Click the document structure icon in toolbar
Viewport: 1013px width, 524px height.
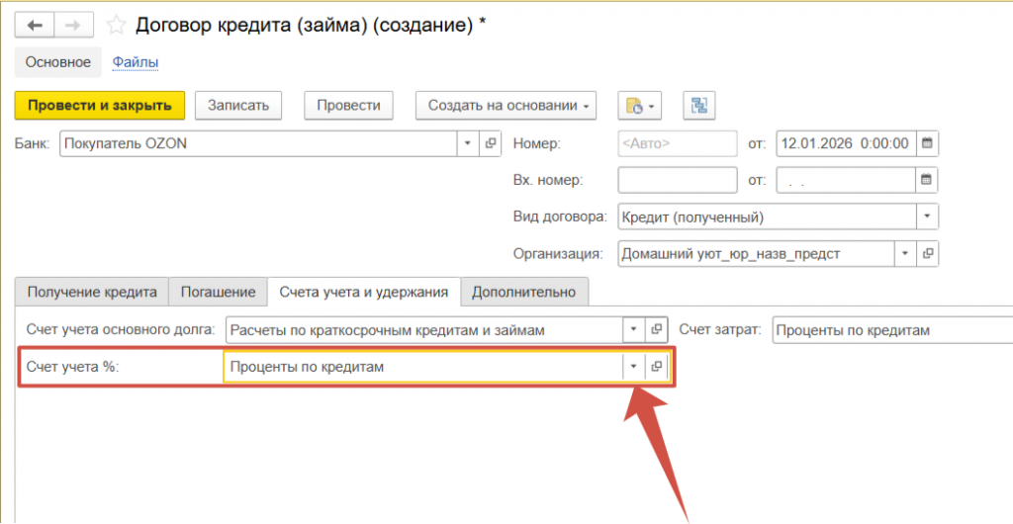tap(698, 106)
